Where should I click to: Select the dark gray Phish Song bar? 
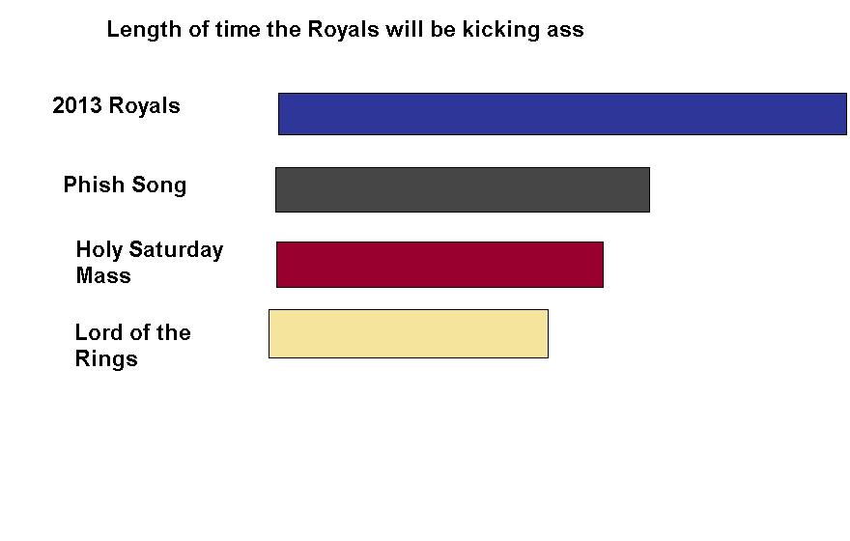point(463,189)
